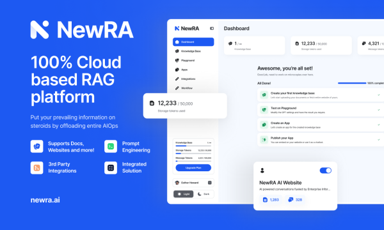Click the 100% complete progress bar
384x230 pixels.
pyautogui.click(x=352, y=83)
